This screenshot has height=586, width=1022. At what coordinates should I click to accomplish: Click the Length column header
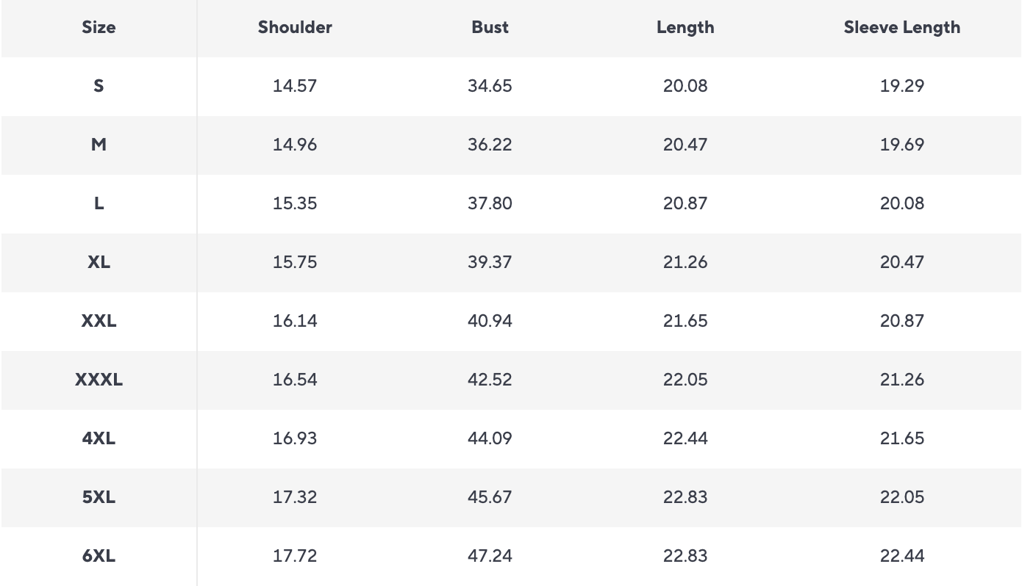685,27
